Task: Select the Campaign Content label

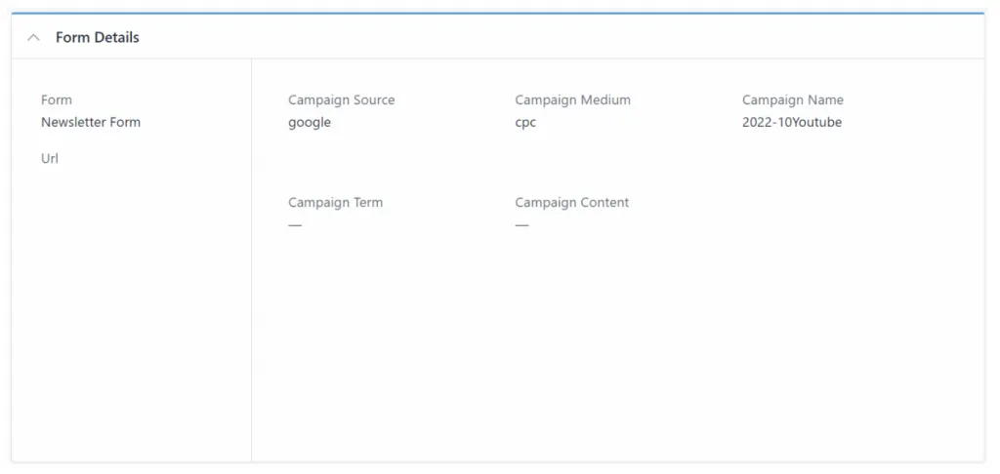Action: click(x=571, y=203)
